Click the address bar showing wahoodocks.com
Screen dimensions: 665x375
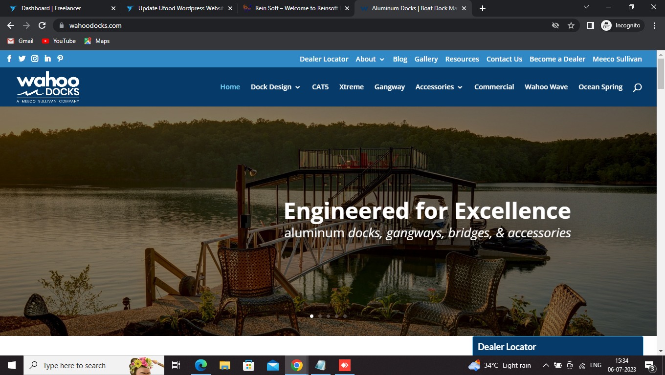click(x=303, y=25)
